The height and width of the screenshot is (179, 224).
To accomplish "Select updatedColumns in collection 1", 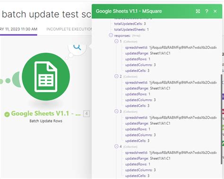I will coord(140,65).
